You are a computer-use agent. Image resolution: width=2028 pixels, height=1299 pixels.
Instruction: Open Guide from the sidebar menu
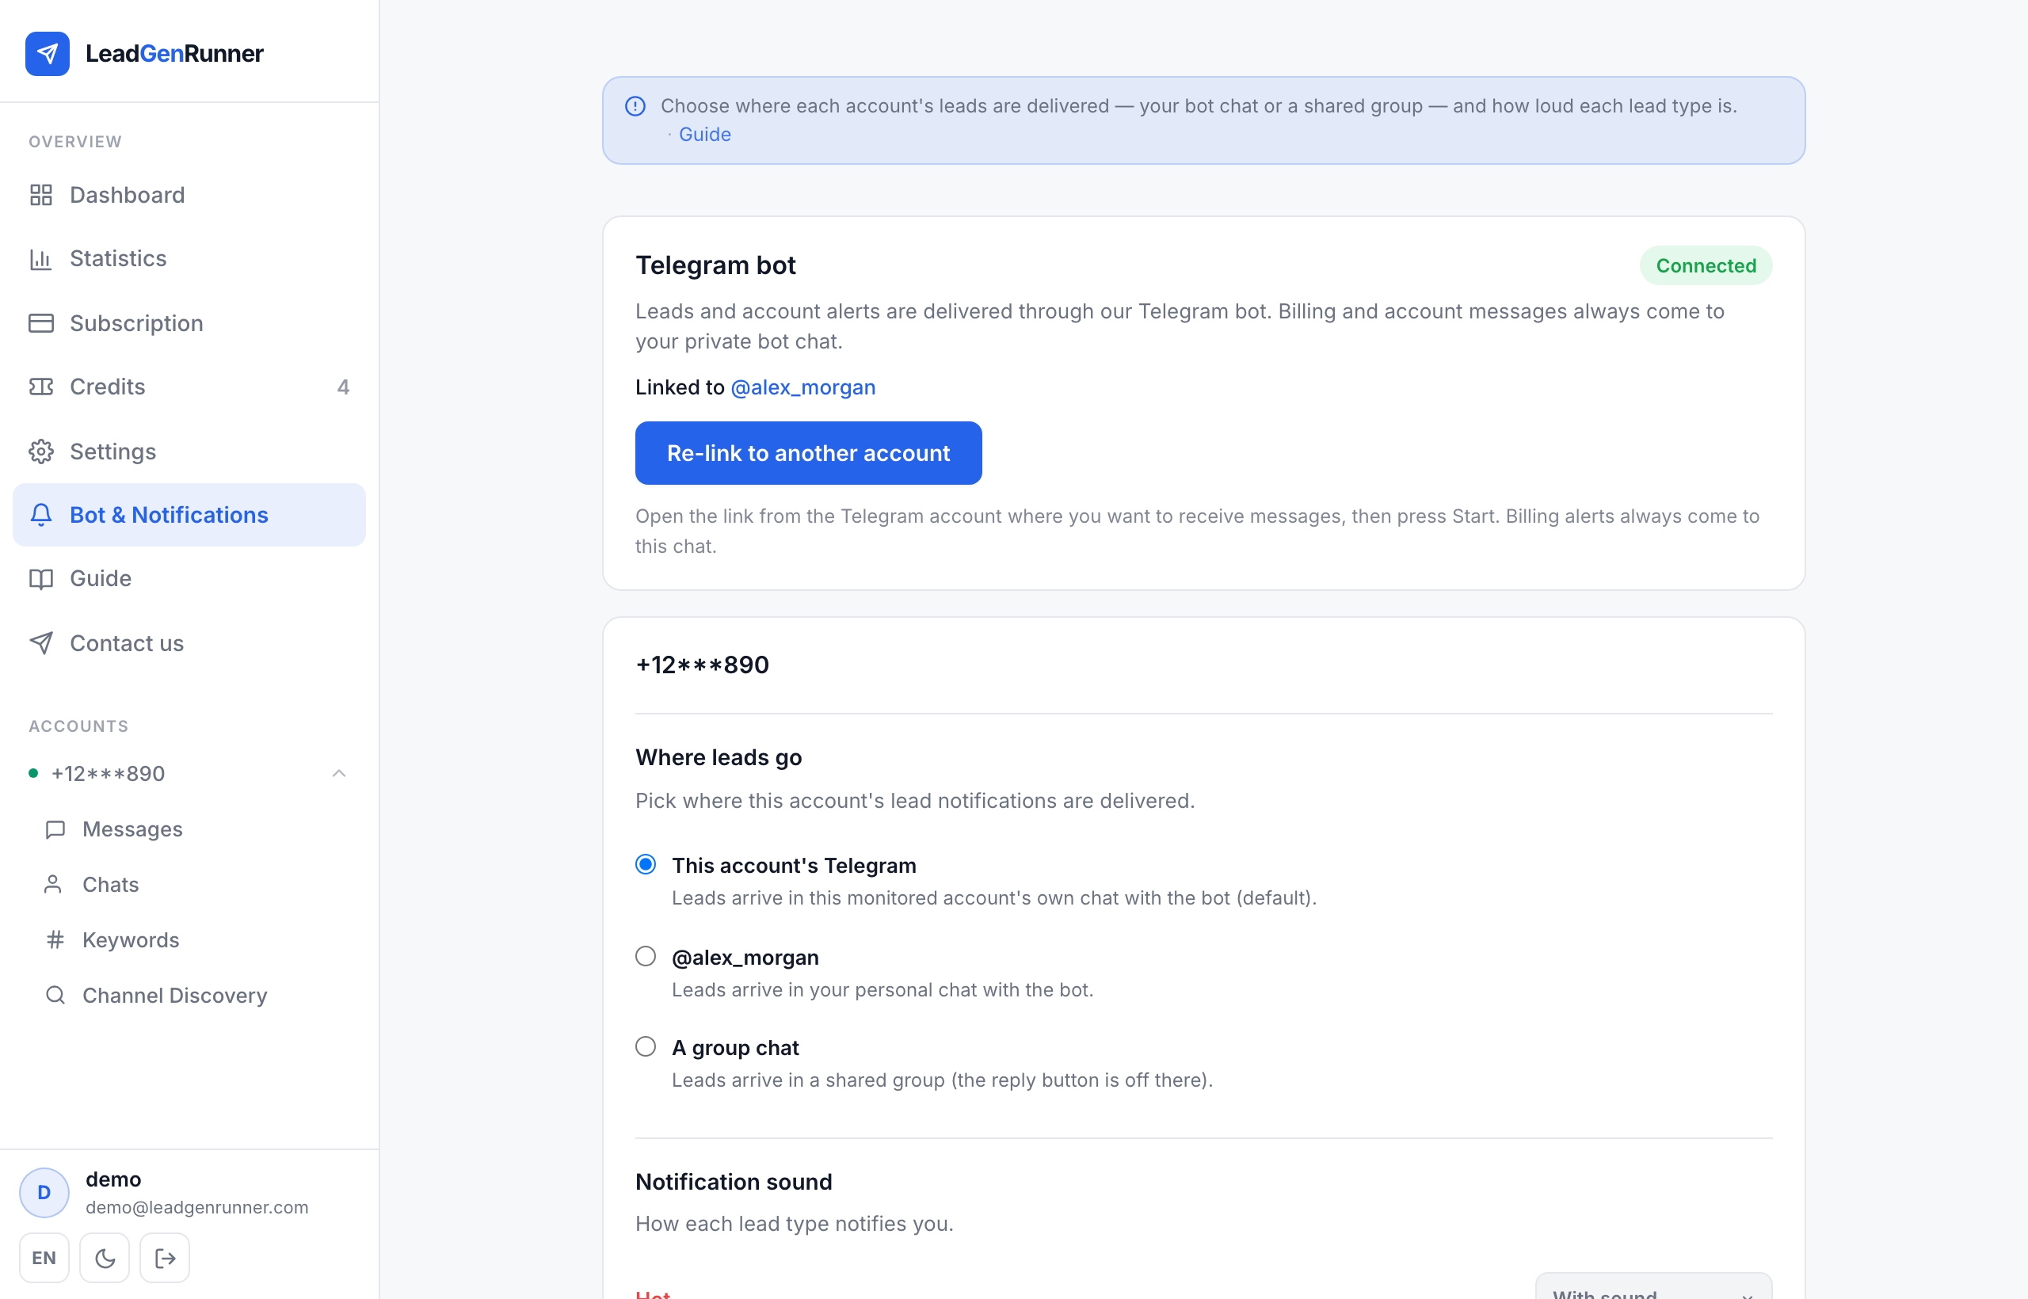point(189,579)
